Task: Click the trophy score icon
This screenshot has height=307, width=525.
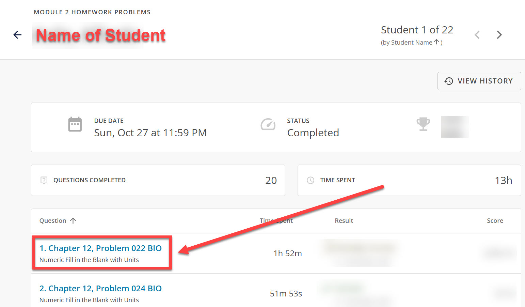Action: click(x=423, y=124)
